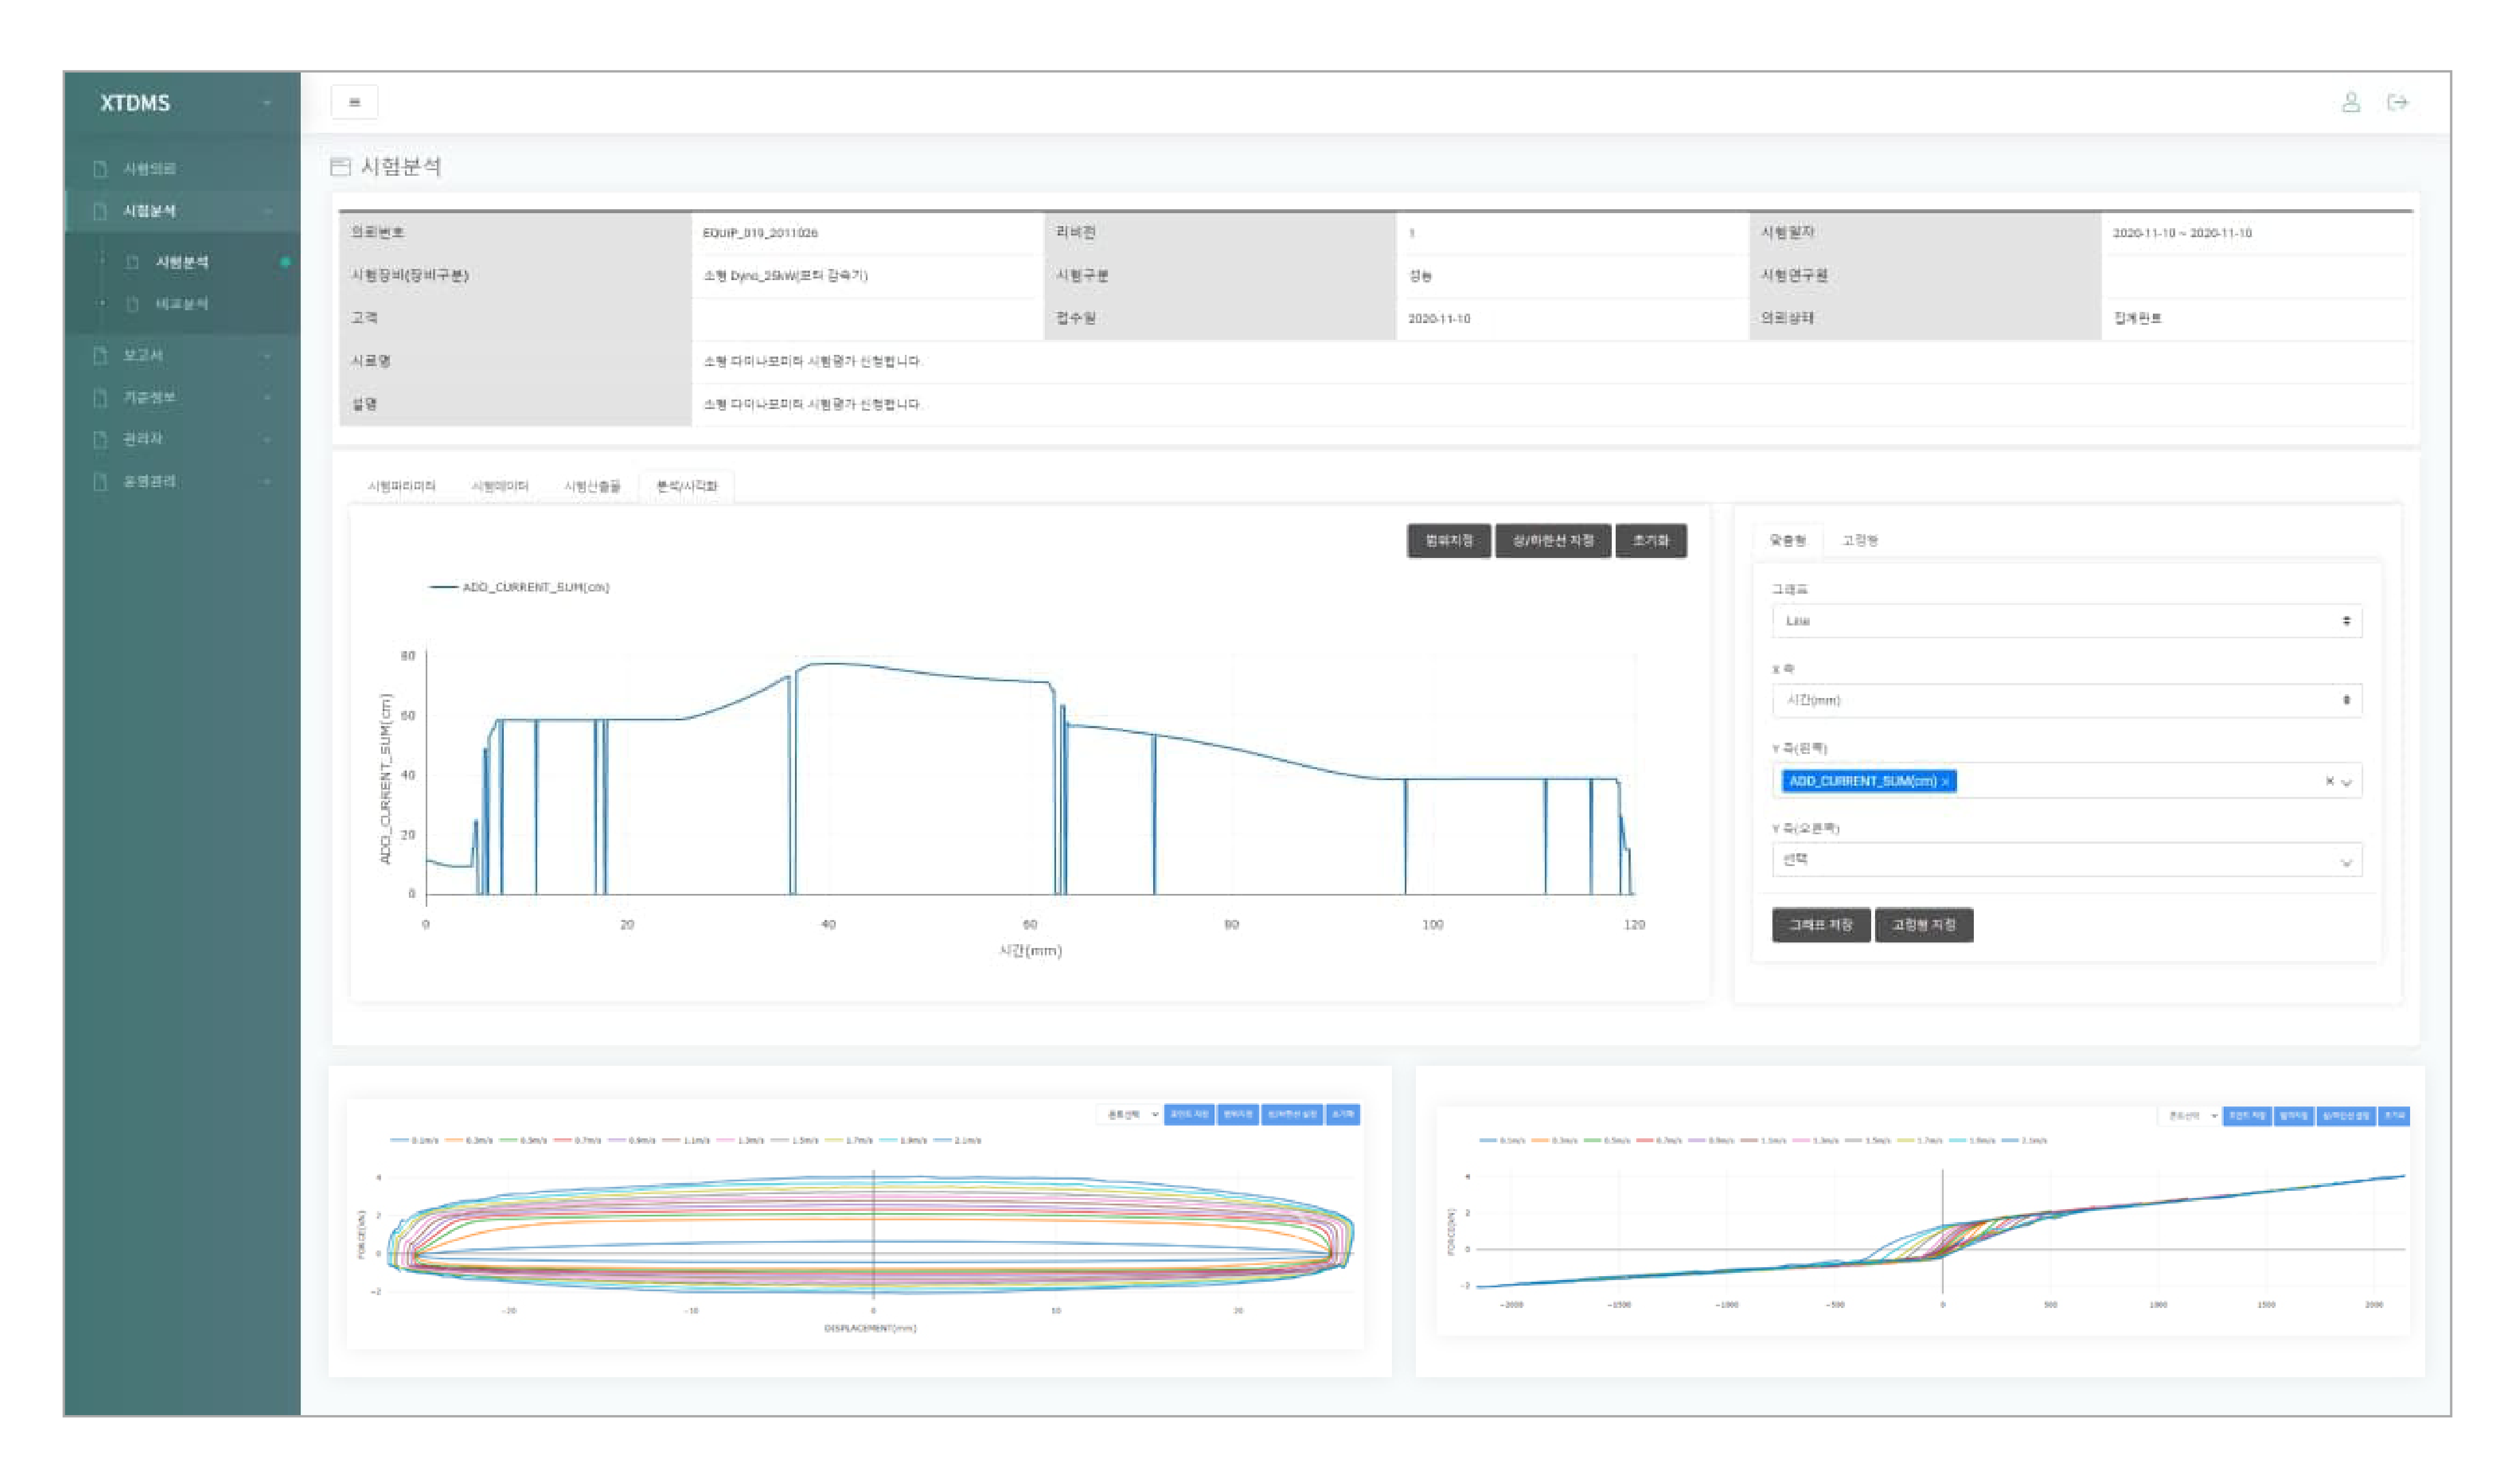The image size is (2520, 1467).
Task: Expand the 운영관리 sidebar menu chevron
Action: [267, 482]
